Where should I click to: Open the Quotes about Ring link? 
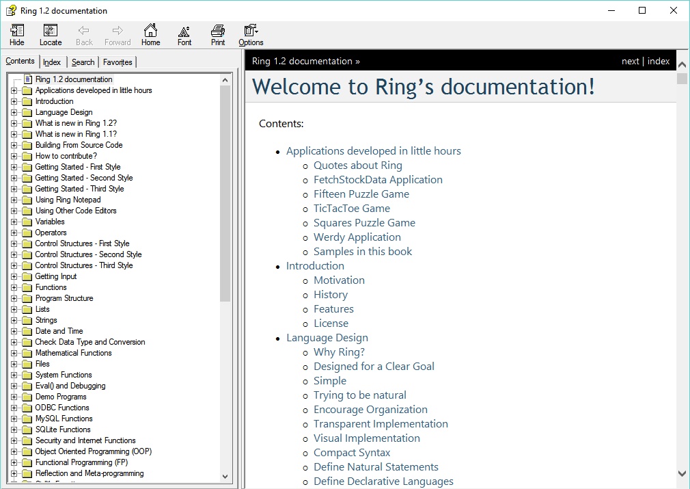click(x=358, y=166)
